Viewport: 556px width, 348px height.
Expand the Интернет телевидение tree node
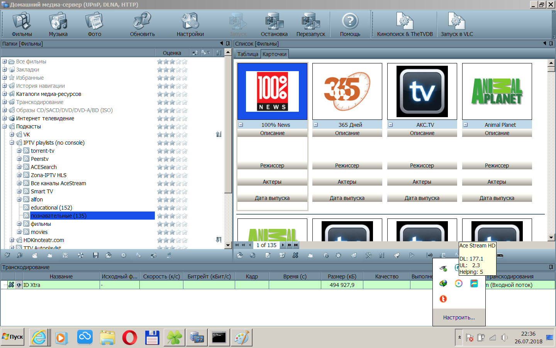coord(4,118)
